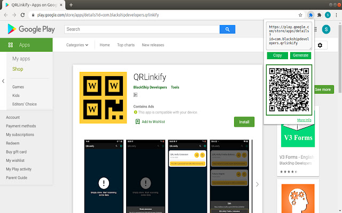Open Payment methods

21,126
